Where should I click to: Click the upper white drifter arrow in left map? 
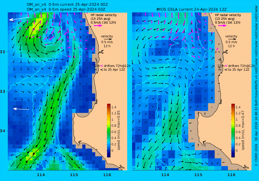[19, 18]
